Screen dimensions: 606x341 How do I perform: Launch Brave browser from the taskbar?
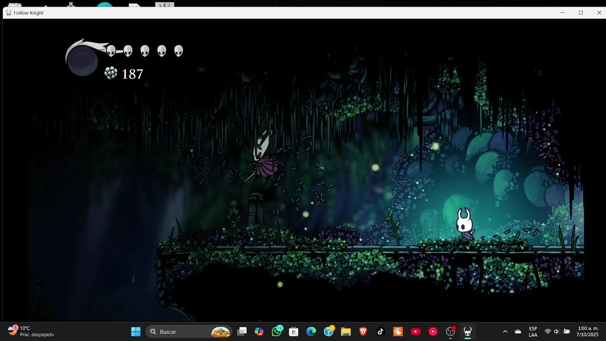pos(363,332)
